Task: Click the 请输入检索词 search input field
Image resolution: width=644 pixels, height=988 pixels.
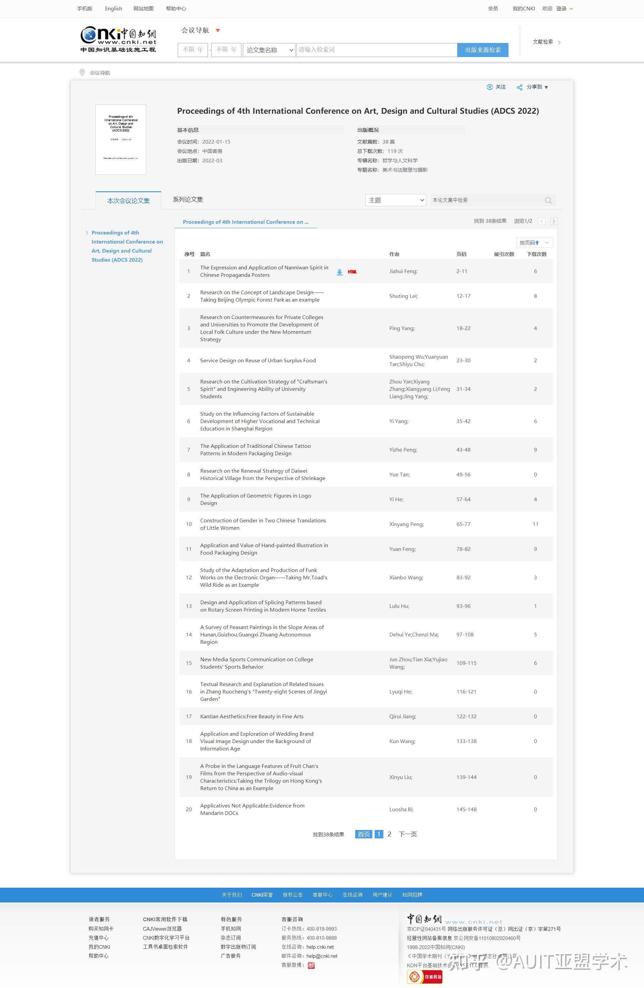Action: coord(376,50)
